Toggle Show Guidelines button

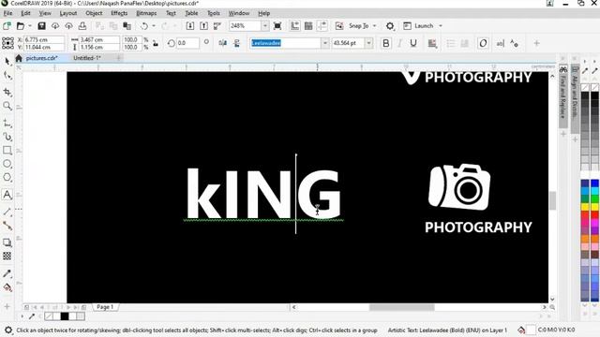click(322, 26)
